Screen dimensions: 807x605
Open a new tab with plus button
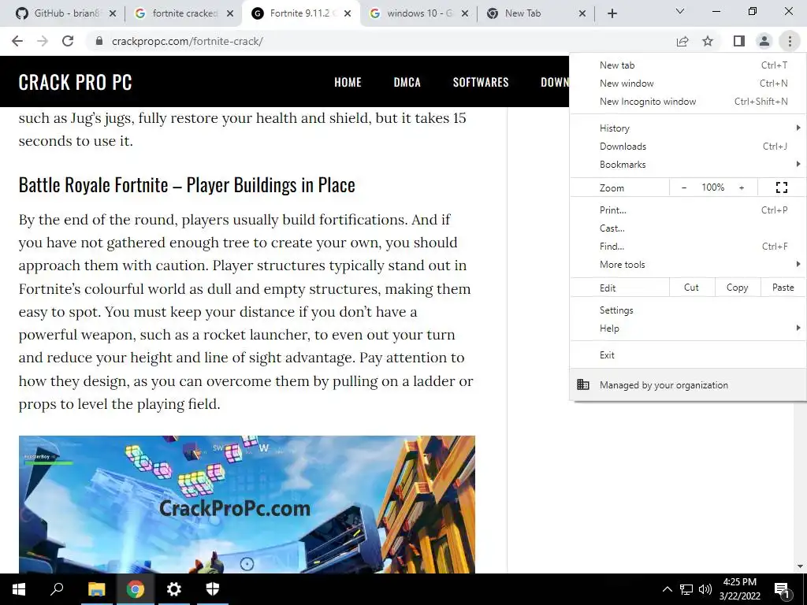pyautogui.click(x=612, y=13)
